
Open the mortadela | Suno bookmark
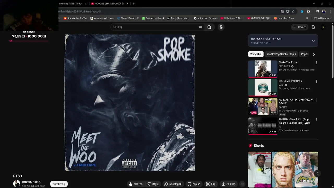pyautogui.click(x=284, y=18)
